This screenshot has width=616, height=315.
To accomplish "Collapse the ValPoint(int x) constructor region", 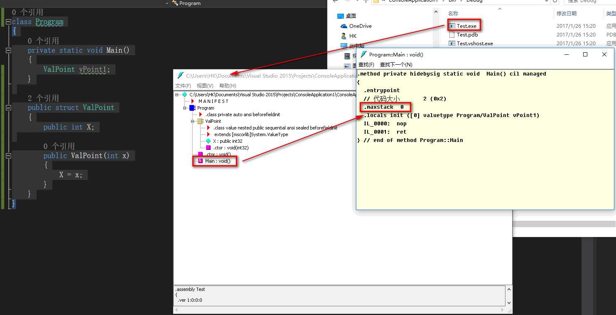I will (x=8, y=156).
